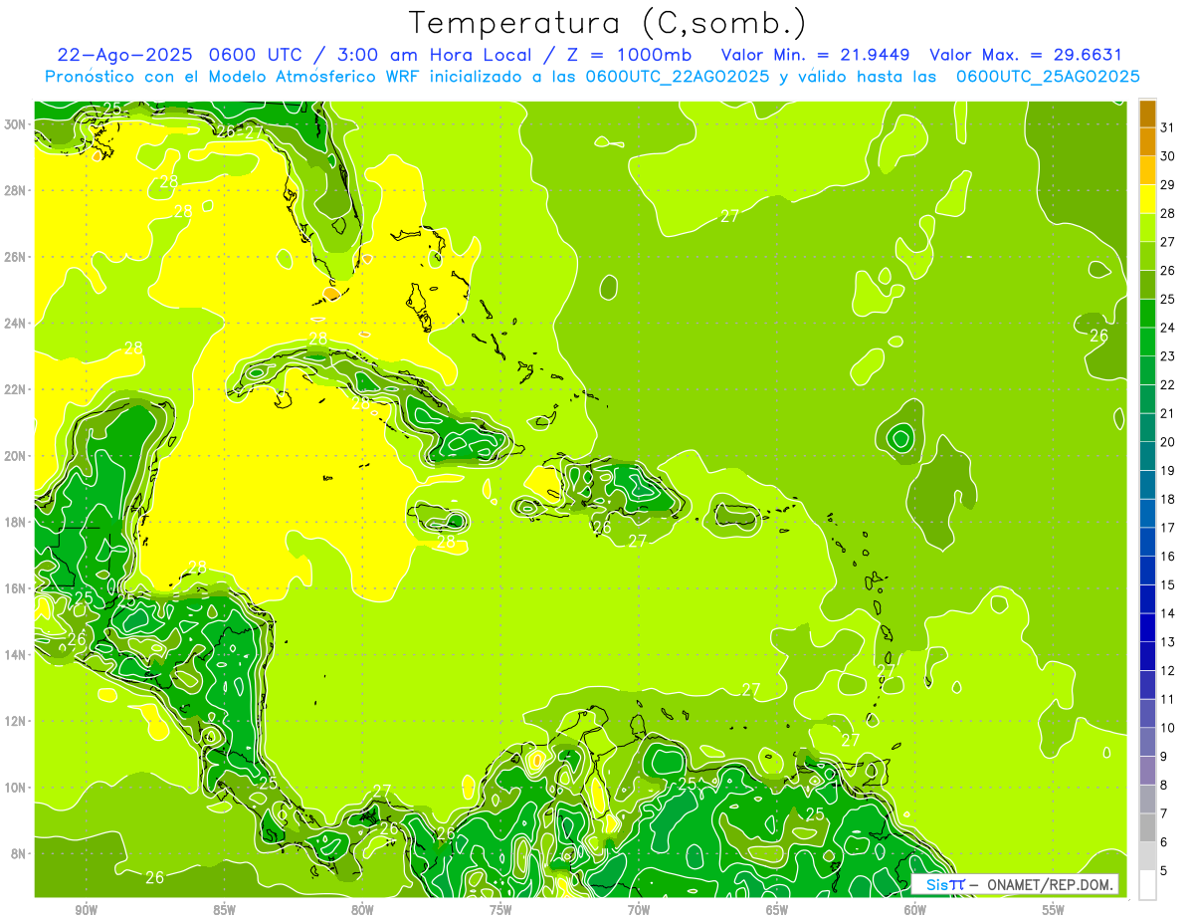Screen dimensions: 1194x923
Task: Click the latitude axis label '12N'
Action: pos(15,721)
